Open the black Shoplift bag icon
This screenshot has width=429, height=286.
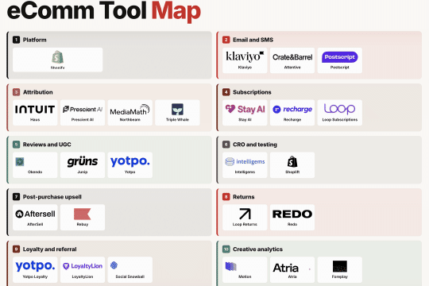292,161
